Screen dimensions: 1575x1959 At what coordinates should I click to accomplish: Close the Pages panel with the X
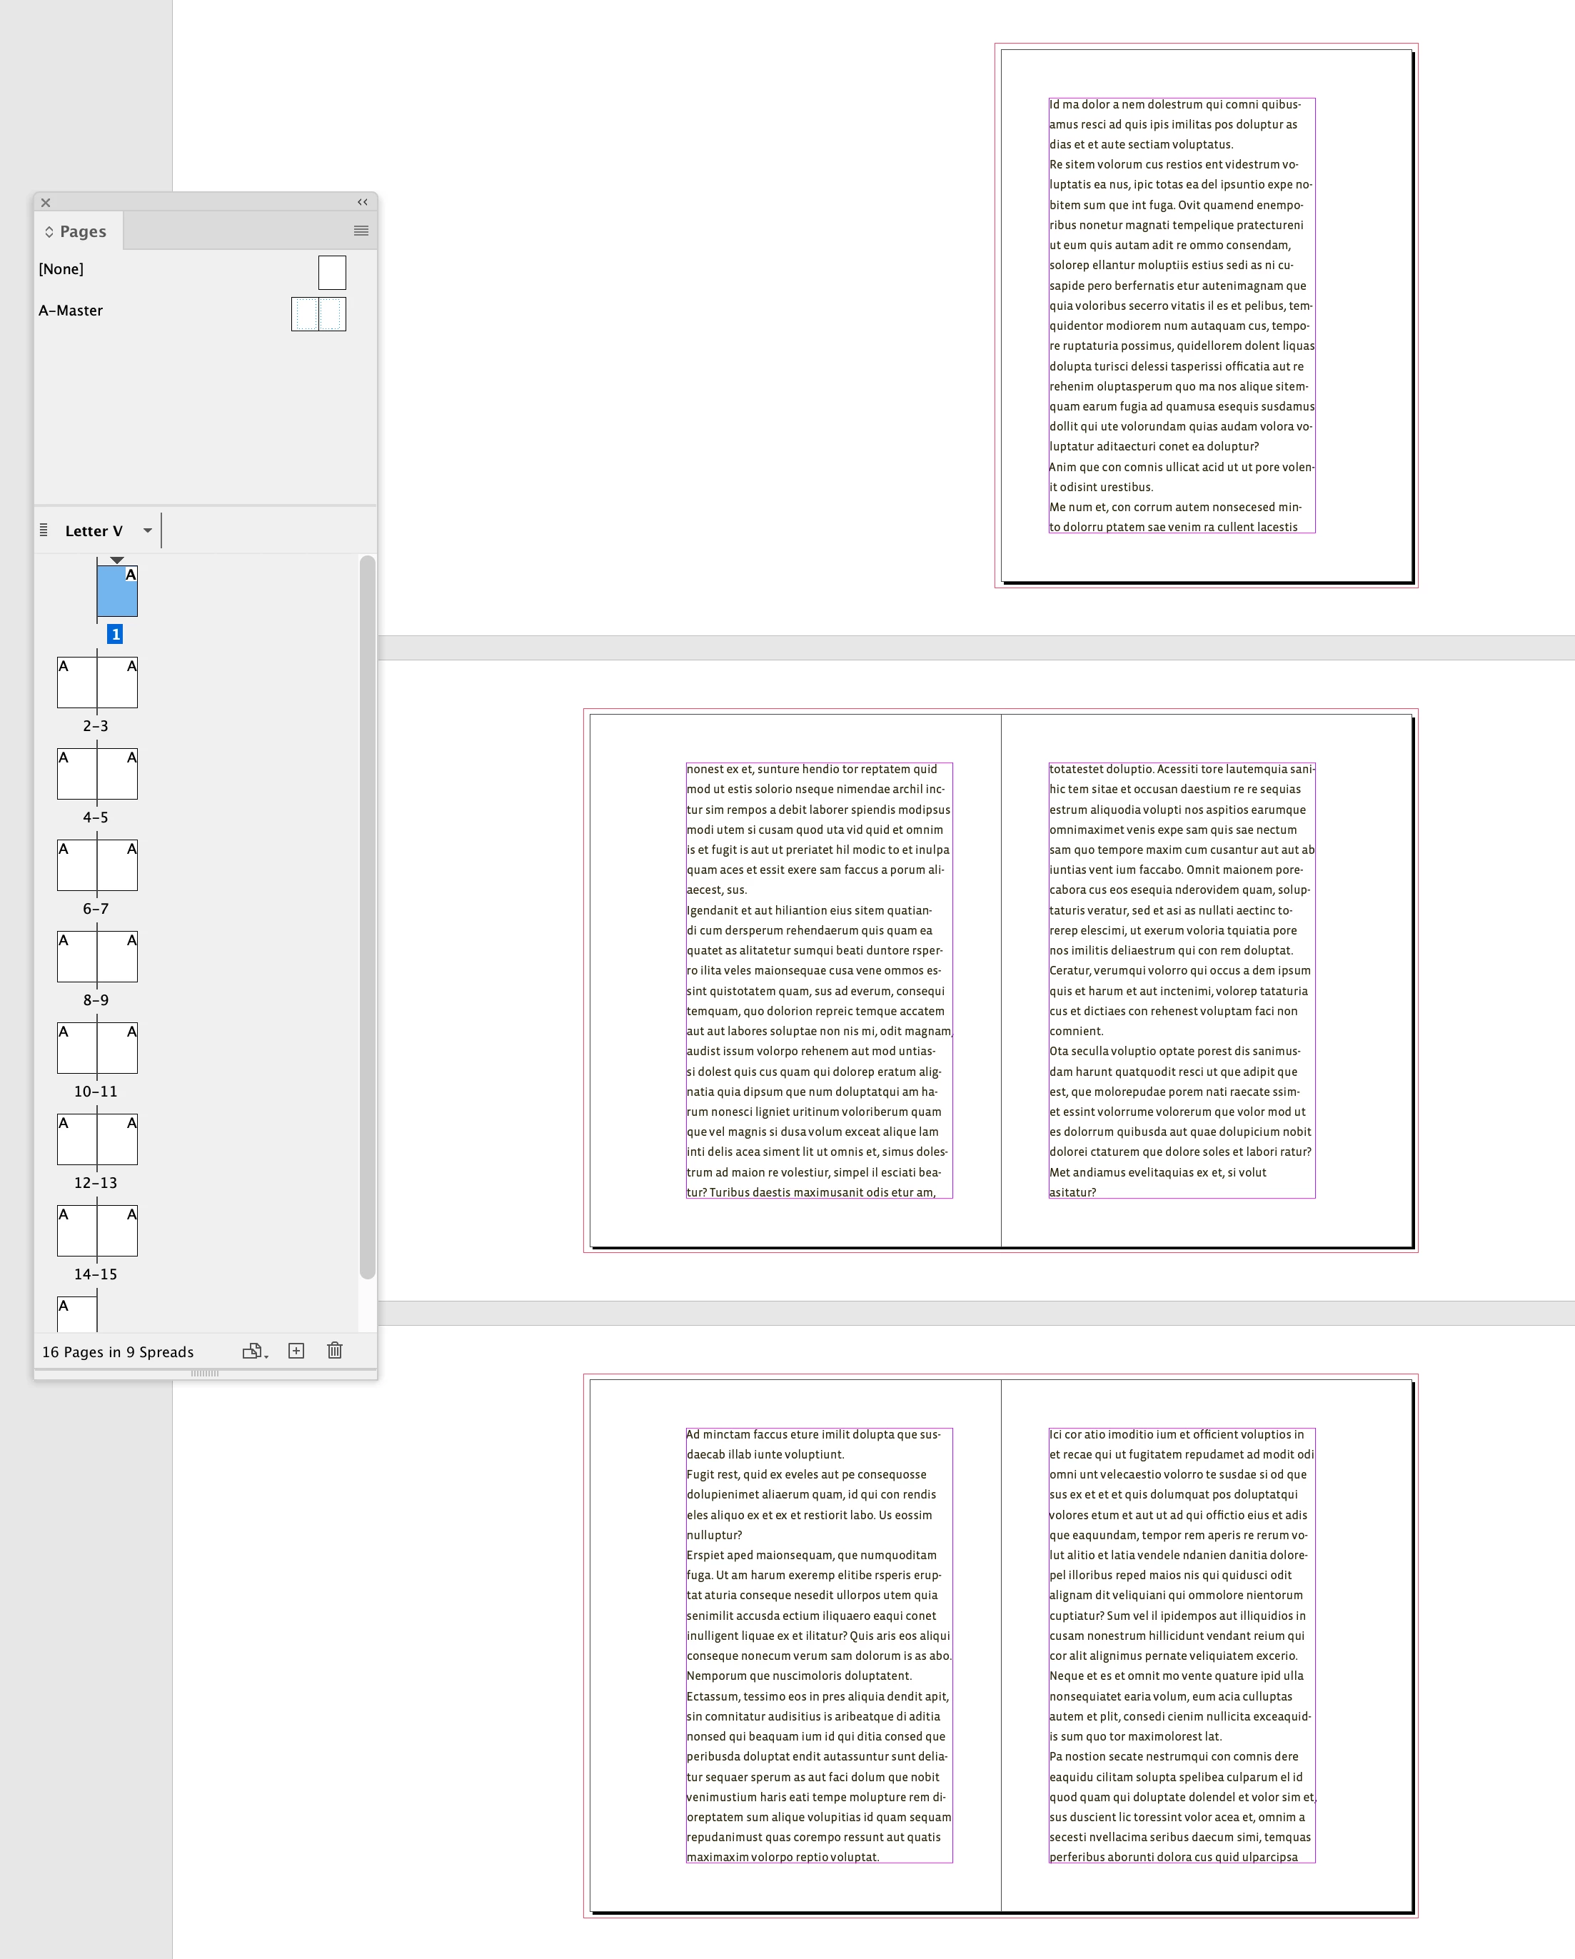tap(46, 203)
